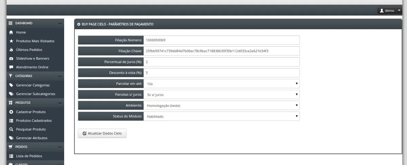Viewport: 407px width, 165px height.
Task: Collapse the Dashboard section chevron
Action: tap(60, 24)
